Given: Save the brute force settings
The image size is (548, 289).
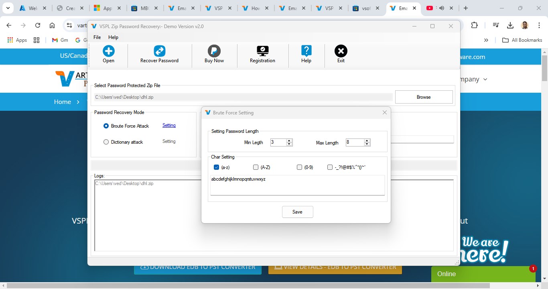Looking at the screenshot, I should (x=297, y=212).
